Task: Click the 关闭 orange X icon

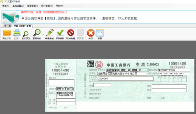Action: [x=91, y=33]
